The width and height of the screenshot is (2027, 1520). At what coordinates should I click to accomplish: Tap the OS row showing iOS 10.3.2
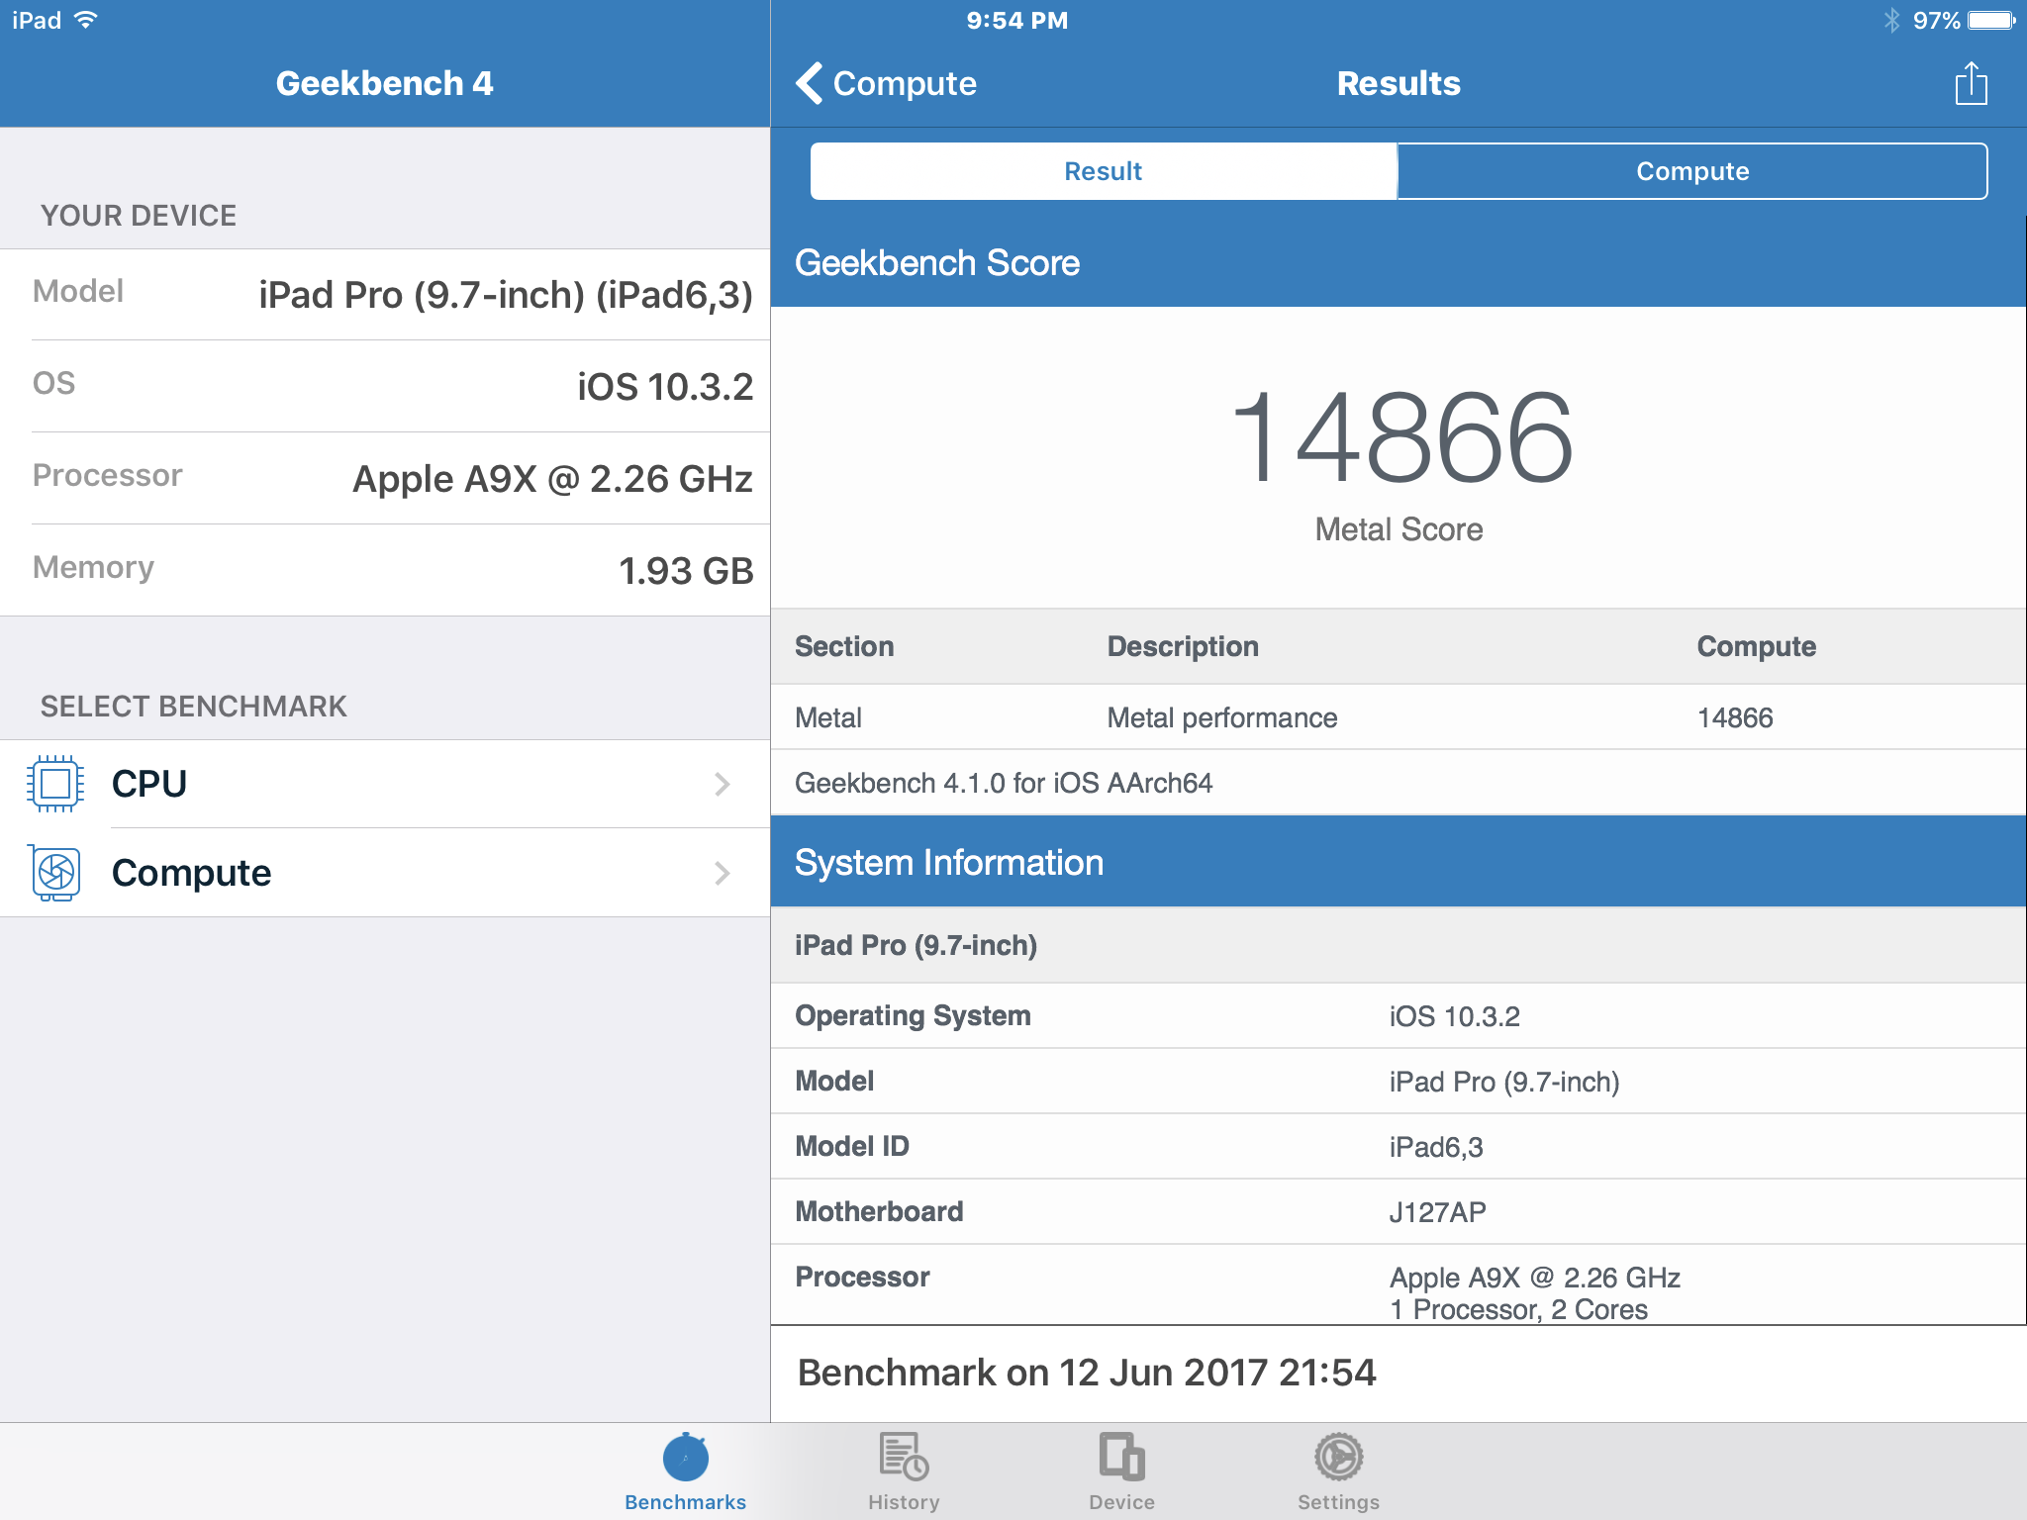385,386
